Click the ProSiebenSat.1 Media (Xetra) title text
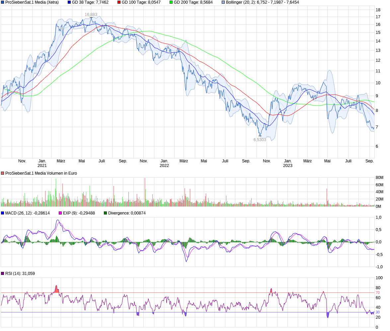390x331 pixels. pos(32,2)
